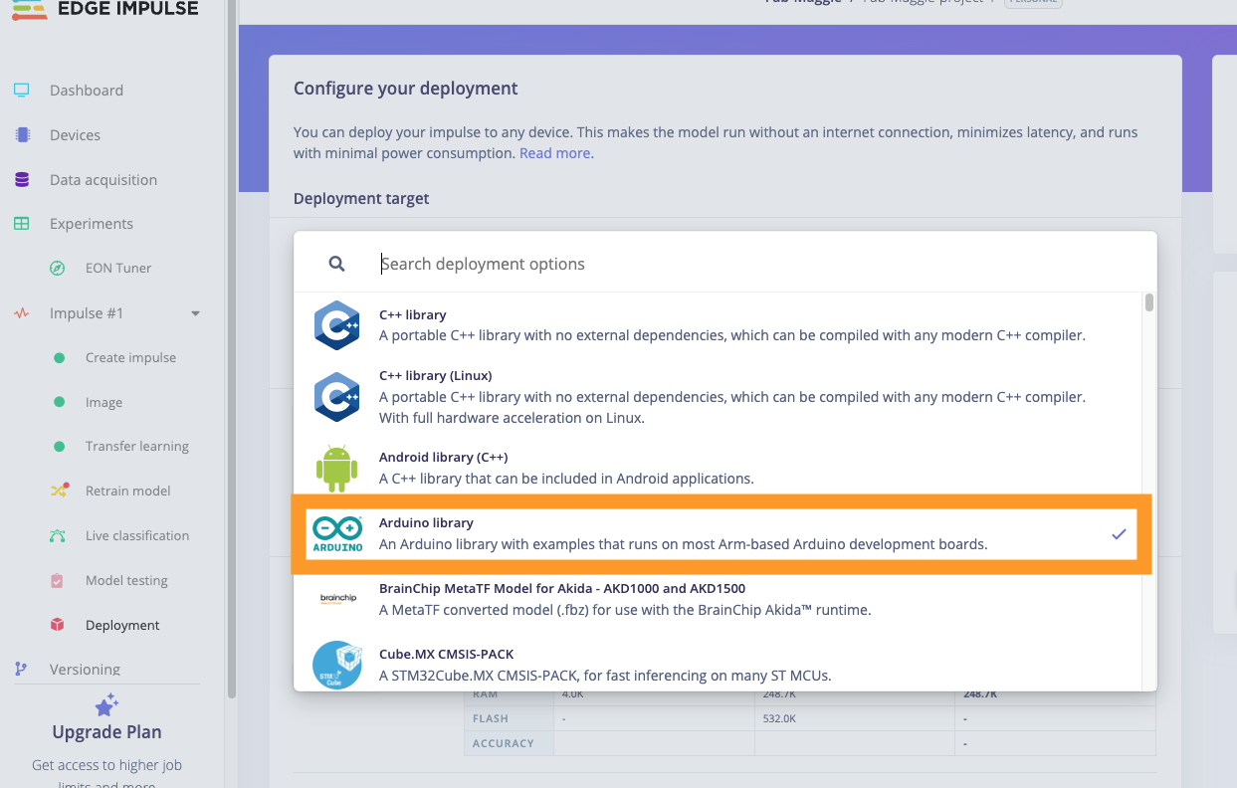Image resolution: width=1237 pixels, height=788 pixels.
Task: Click the Impulse #1 waveform icon
Action: (21, 313)
